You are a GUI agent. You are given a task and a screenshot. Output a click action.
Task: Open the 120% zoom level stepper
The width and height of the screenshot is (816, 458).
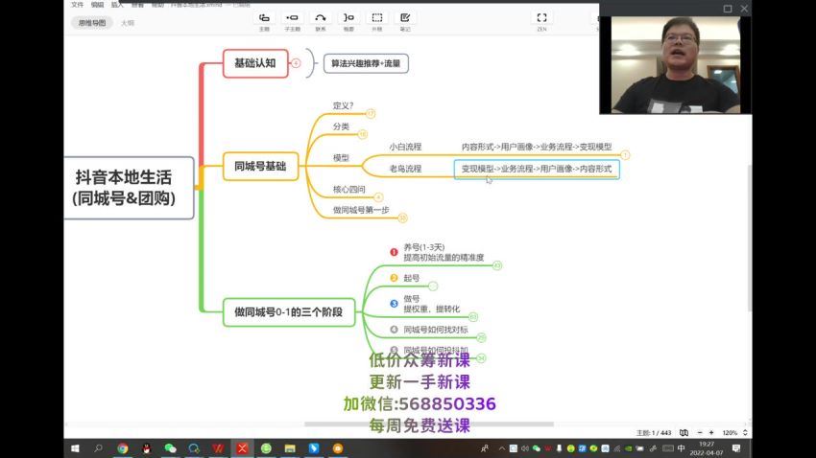(x=745, y=432)
